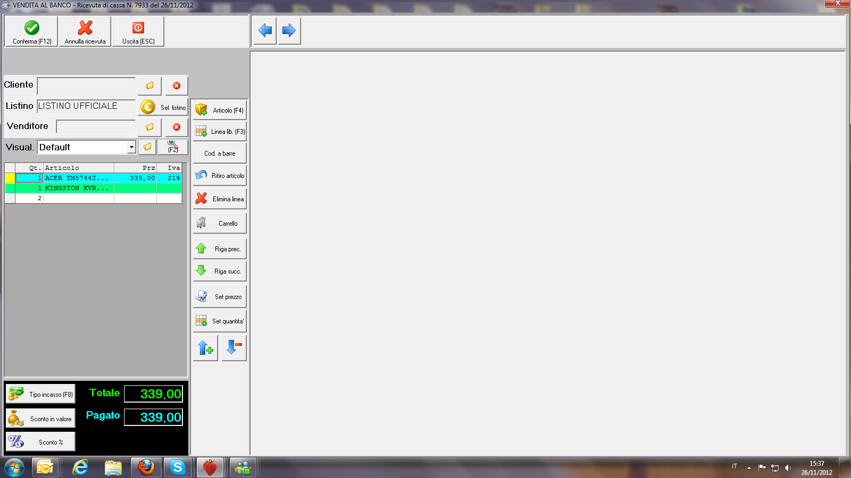Click the Cod. a barre button
Viewport: 851px width, 478px height.
tap(220, 153)
